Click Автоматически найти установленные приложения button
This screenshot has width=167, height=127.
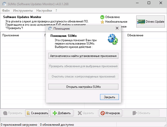83,56
